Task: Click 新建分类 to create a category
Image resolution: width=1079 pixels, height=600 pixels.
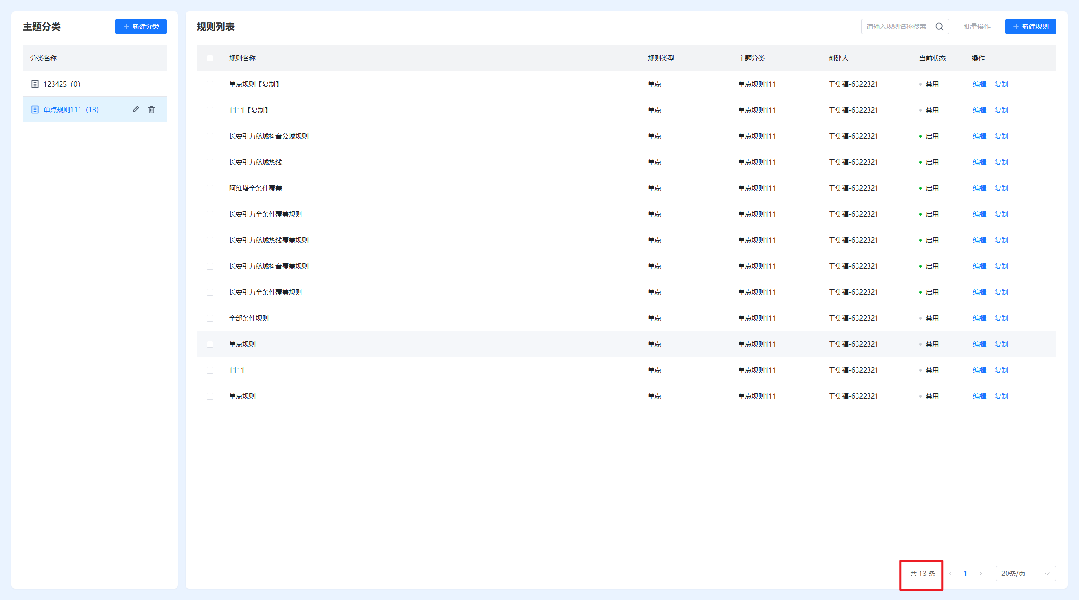Action: (141, 26)
